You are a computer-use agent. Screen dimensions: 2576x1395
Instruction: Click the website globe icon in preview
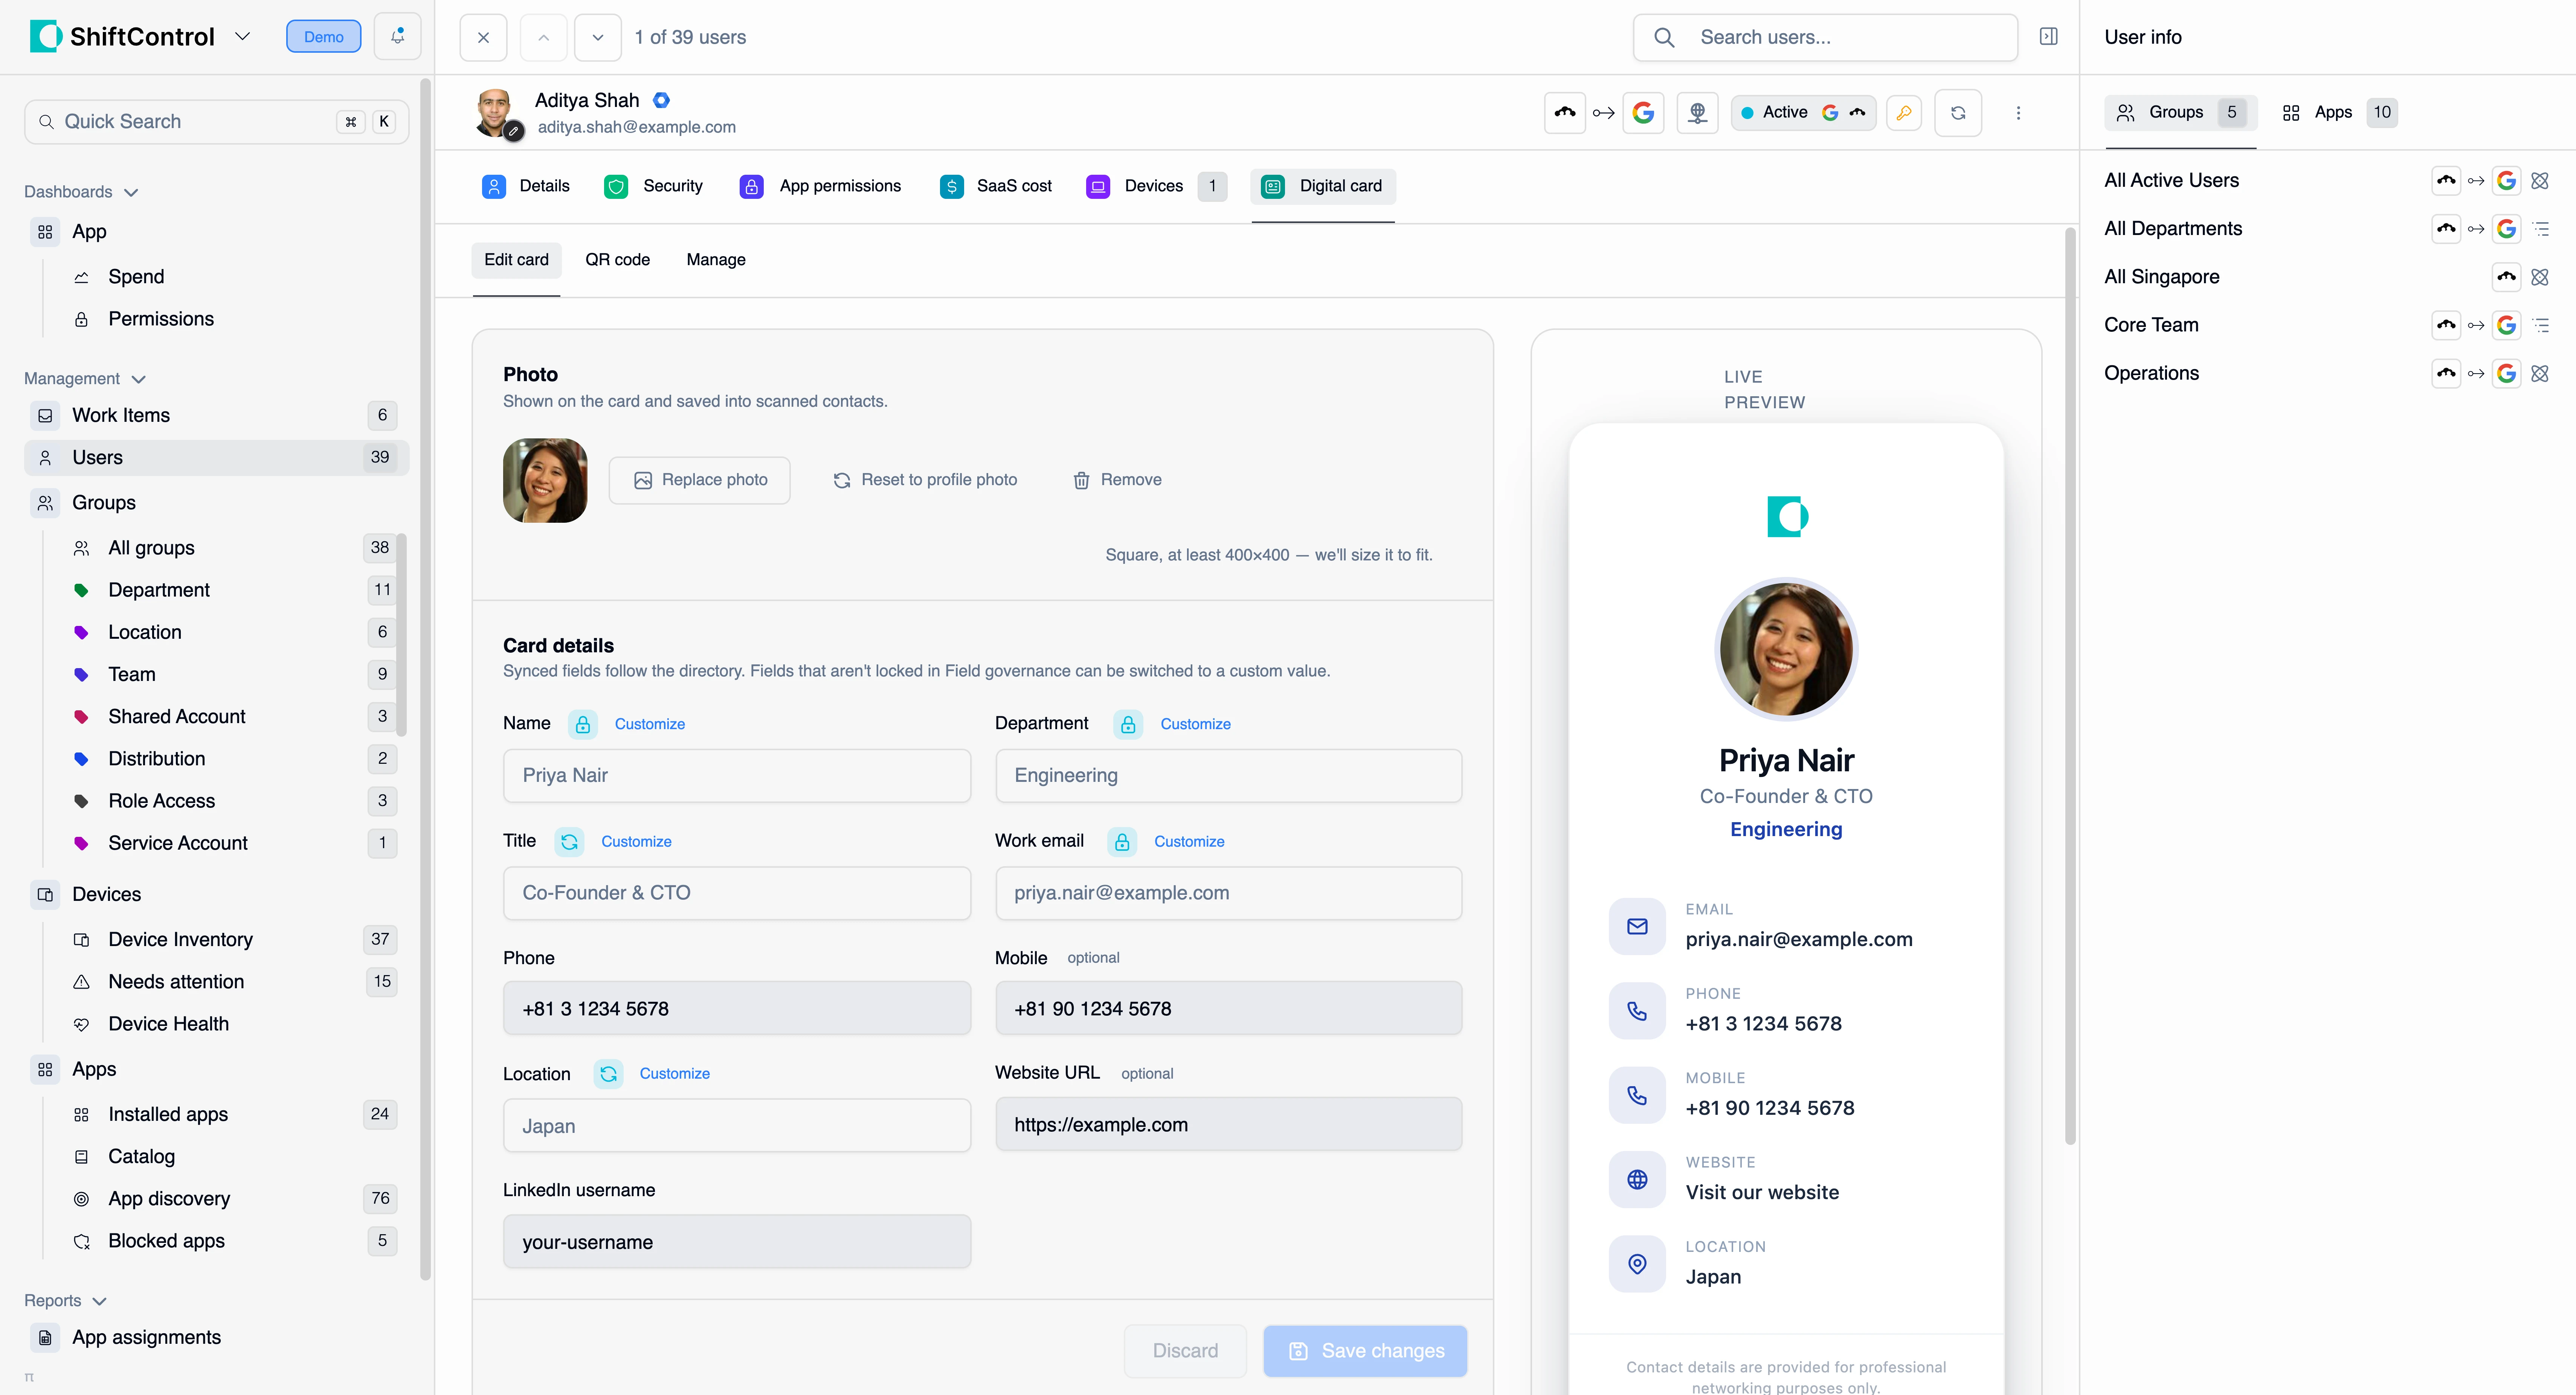[x=1637, y=1180]
